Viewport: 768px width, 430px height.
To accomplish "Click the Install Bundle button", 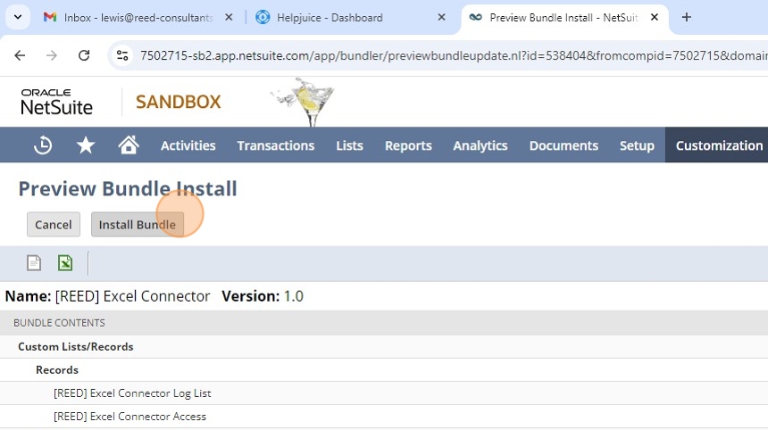I will point(138,225).
